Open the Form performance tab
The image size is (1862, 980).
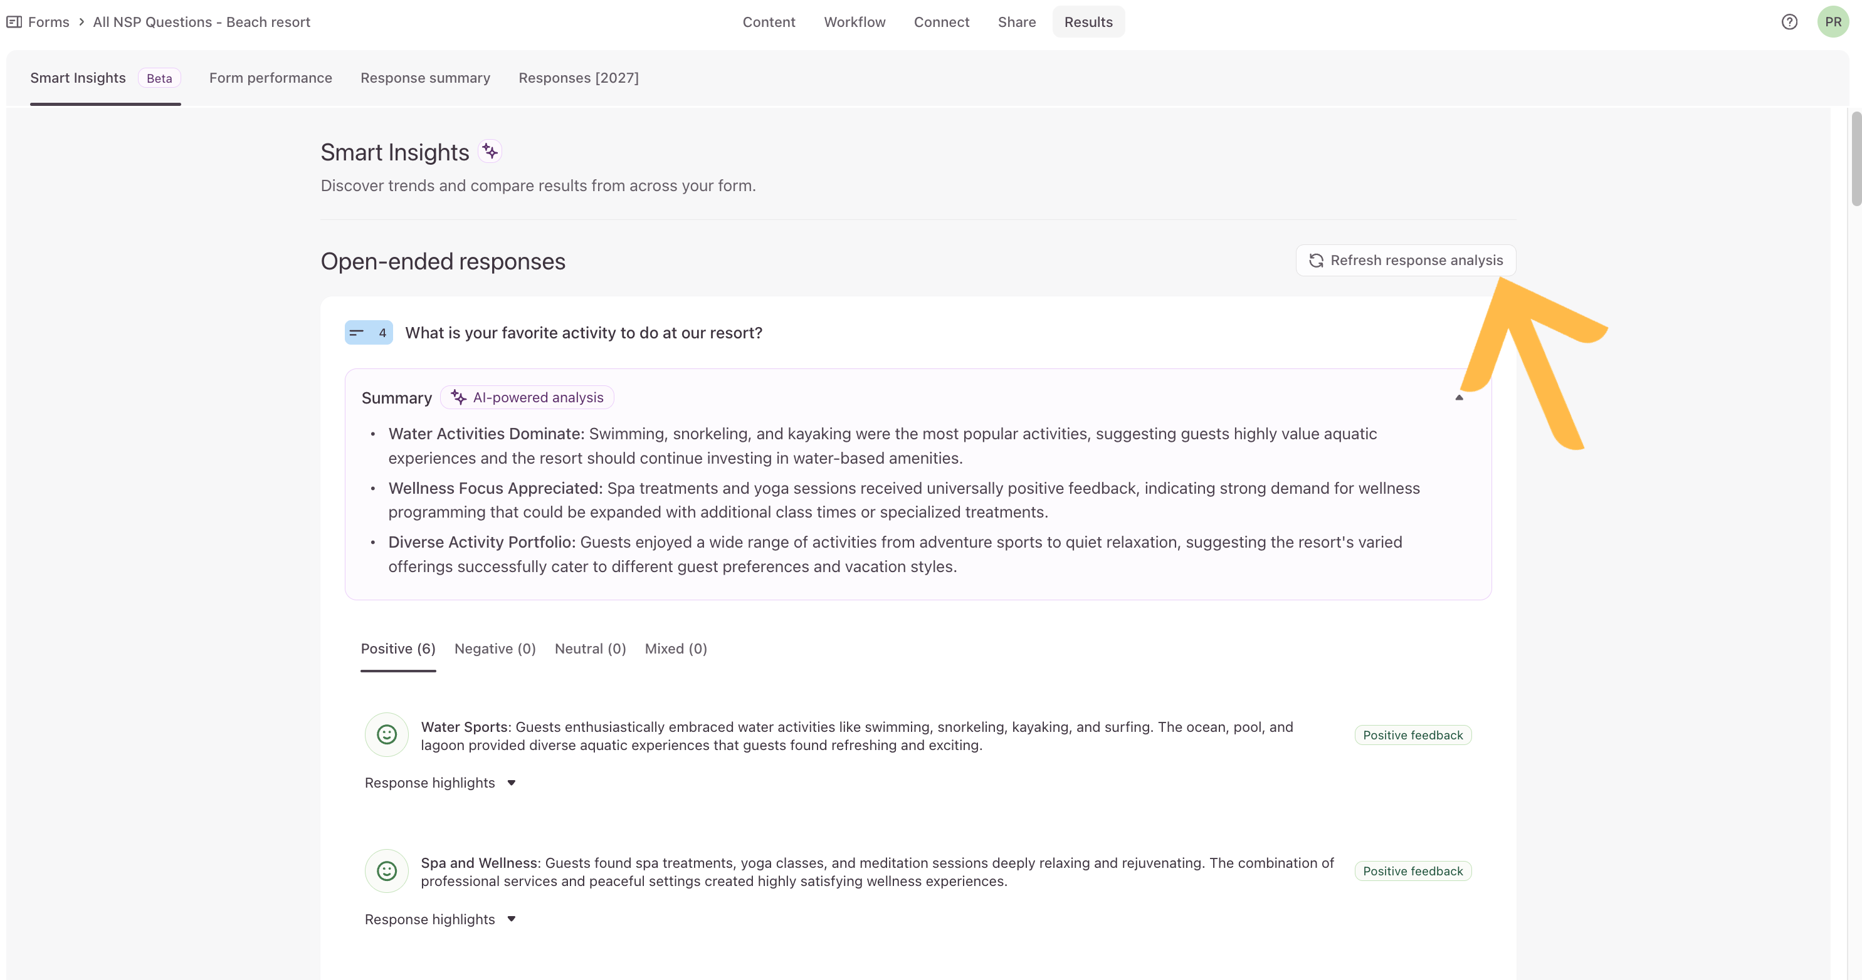tap(270, 78)
